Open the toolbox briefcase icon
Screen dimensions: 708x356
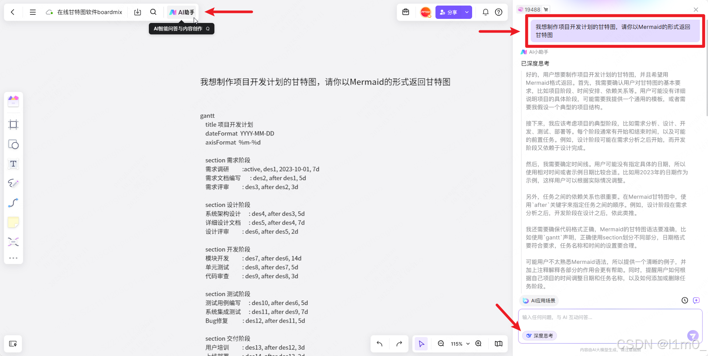(406, 12)
